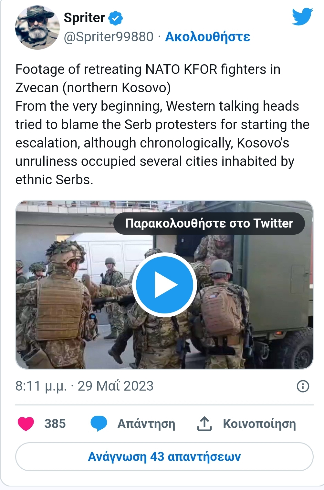Click the reply speech bubble icon

[99, 424]
